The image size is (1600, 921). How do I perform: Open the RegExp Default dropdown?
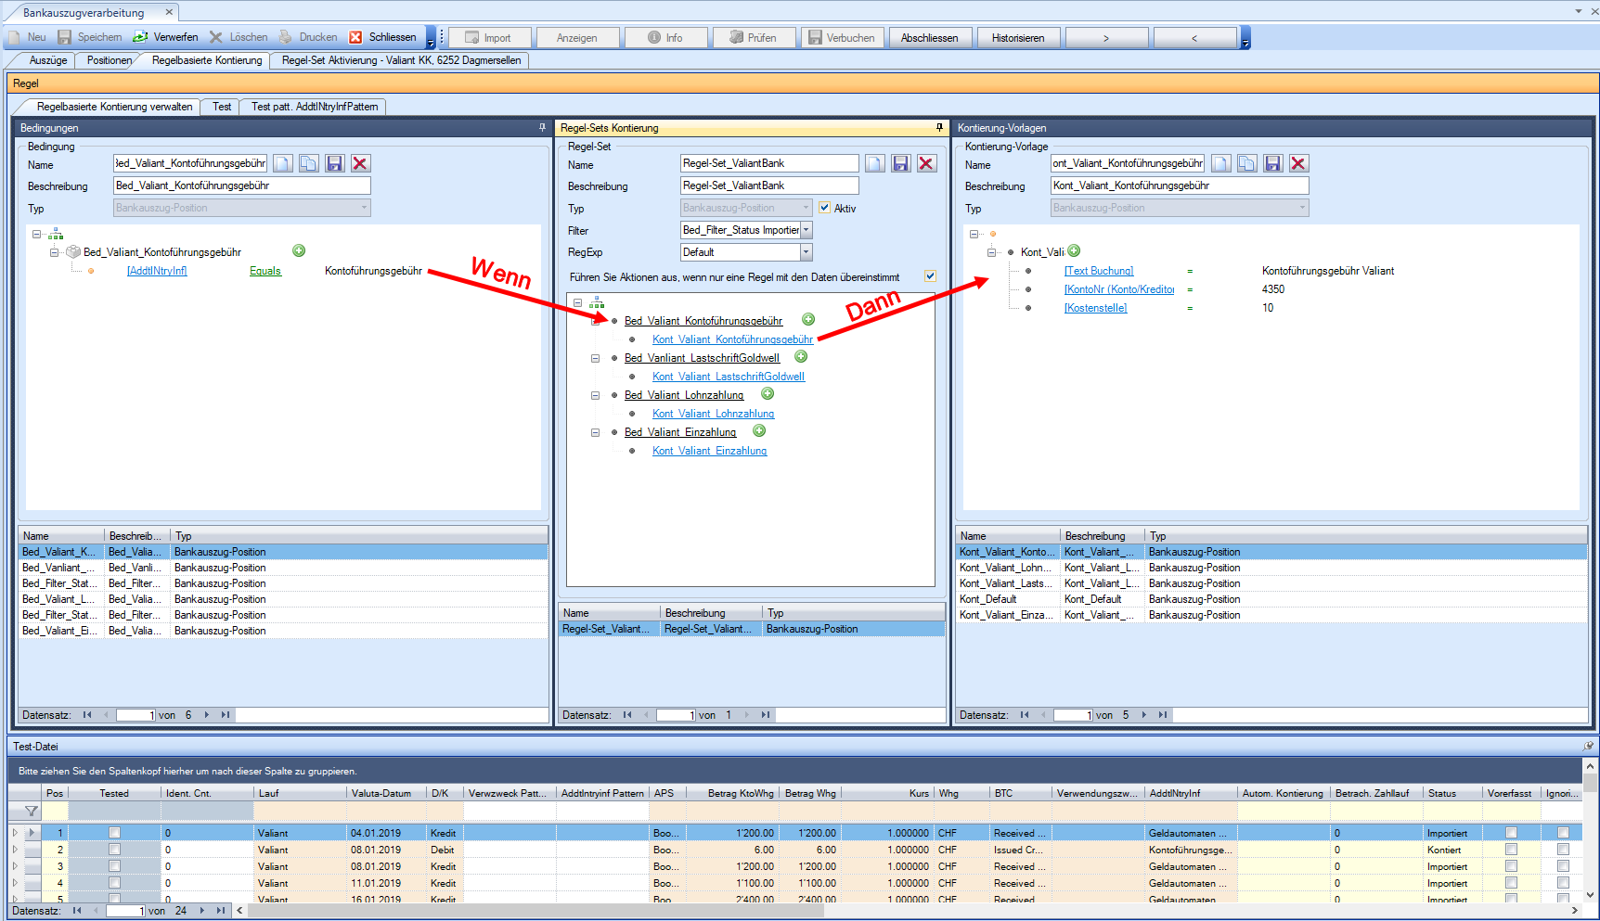(x=806, y=252)
